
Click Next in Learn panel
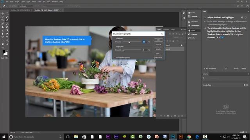[x=244, y=68]
